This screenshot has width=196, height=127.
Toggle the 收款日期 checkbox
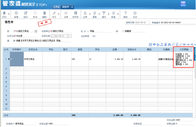(x=52, y=36)
